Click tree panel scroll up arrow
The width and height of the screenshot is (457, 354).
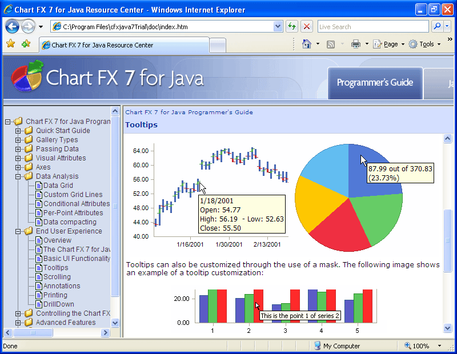pyautogui.click(x=115, y=111)
